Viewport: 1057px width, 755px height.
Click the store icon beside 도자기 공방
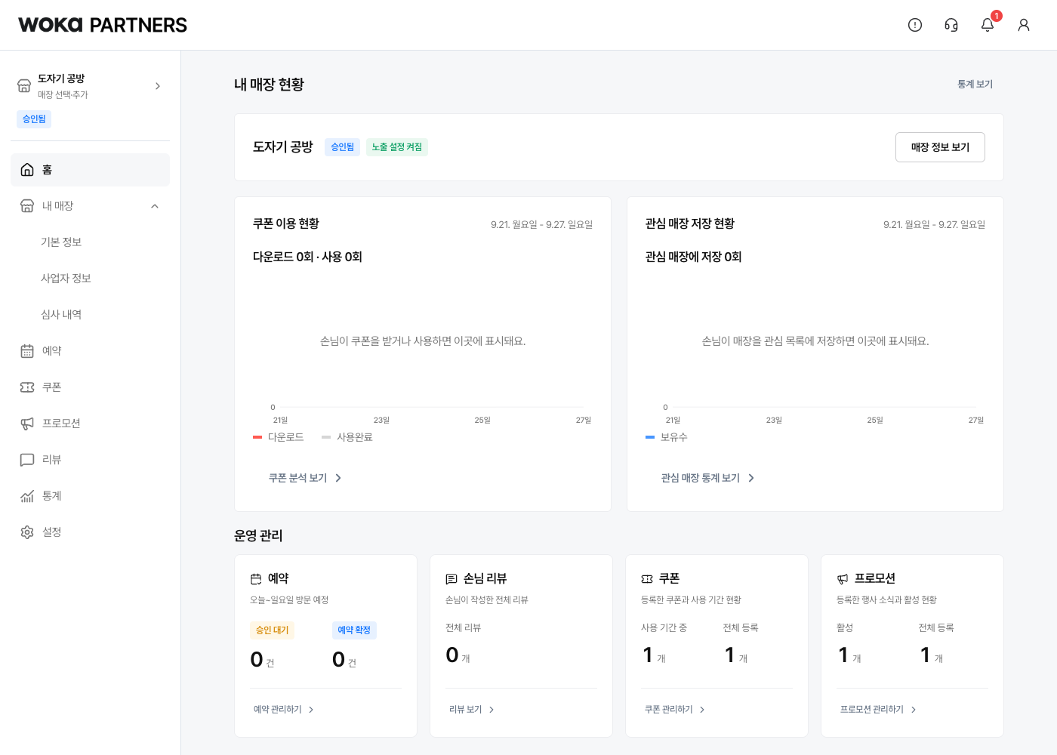click(24, 86)
